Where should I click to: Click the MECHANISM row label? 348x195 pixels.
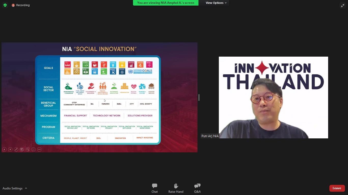click(48, 116)
